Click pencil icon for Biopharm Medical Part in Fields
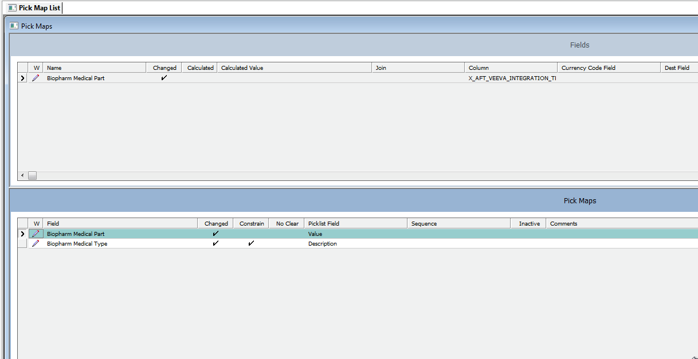698x359 pixels. (36, 78)
